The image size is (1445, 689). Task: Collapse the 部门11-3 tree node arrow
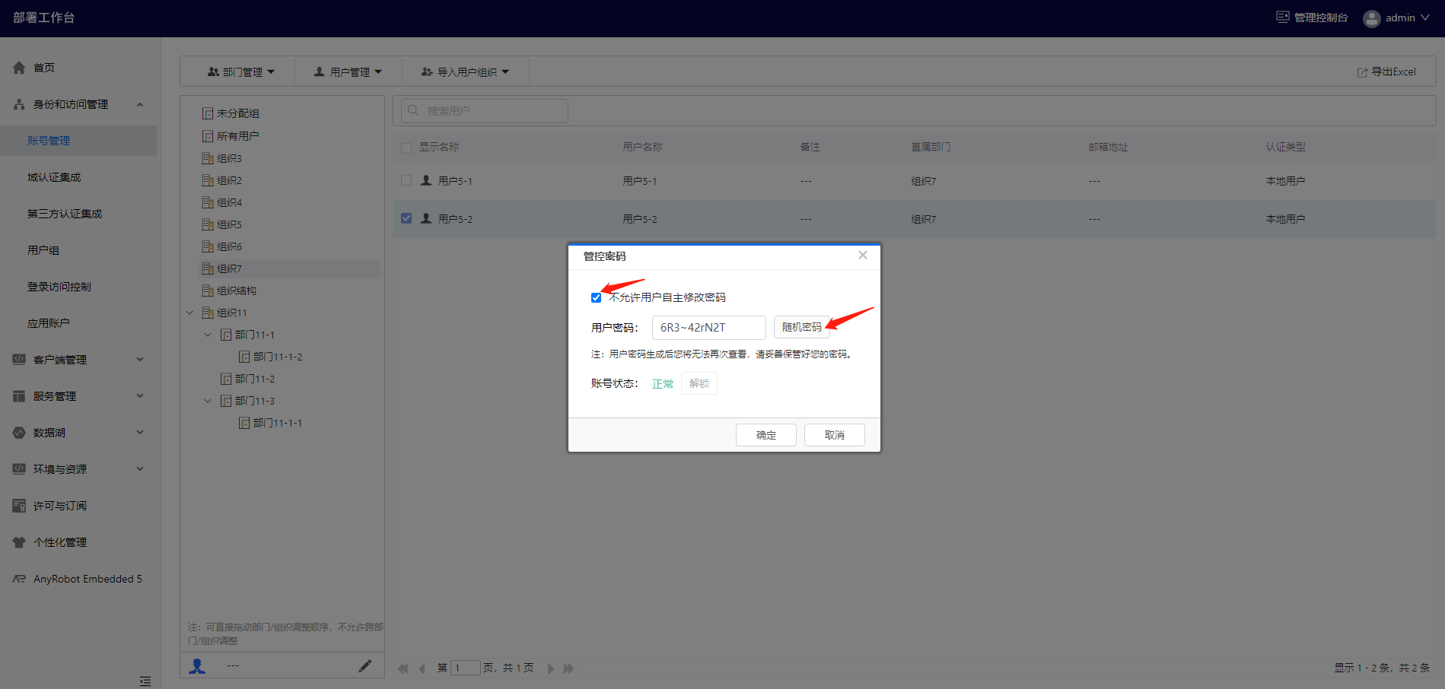[x=208, y=401]
